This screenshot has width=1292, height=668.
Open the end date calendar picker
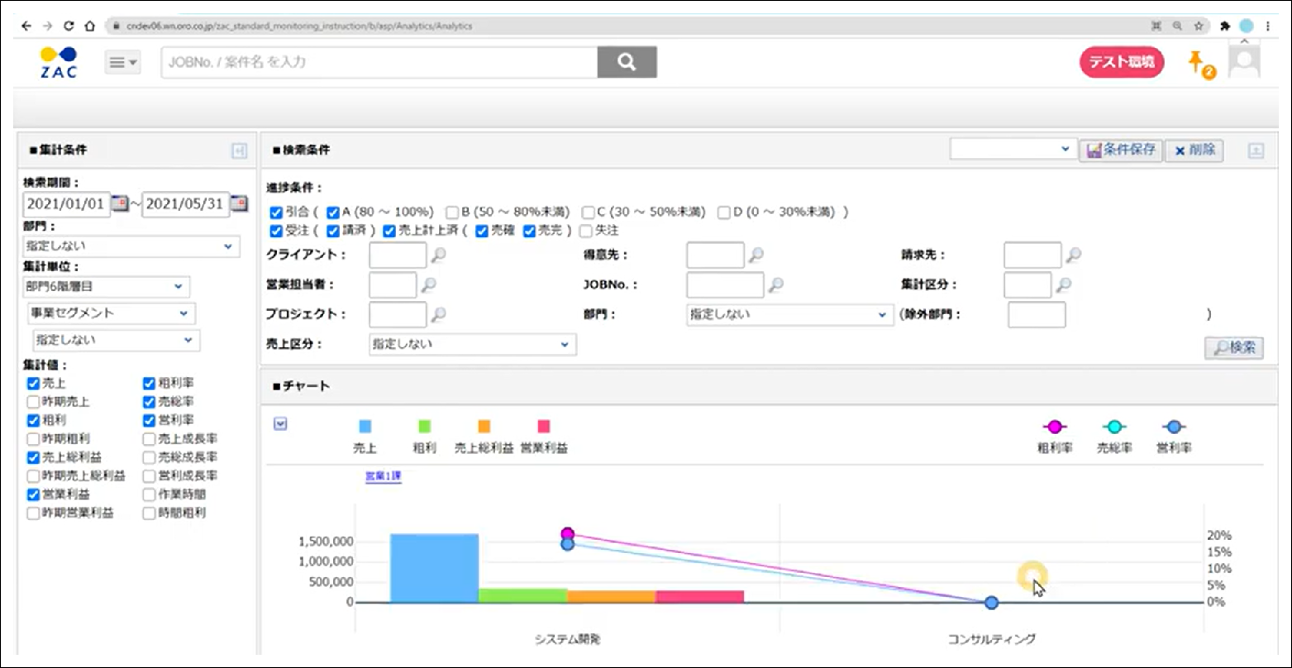point(238,203)
